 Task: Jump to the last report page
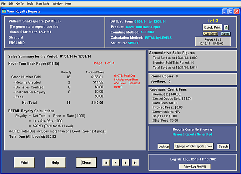pyautogui.click(x=135, y=163)
